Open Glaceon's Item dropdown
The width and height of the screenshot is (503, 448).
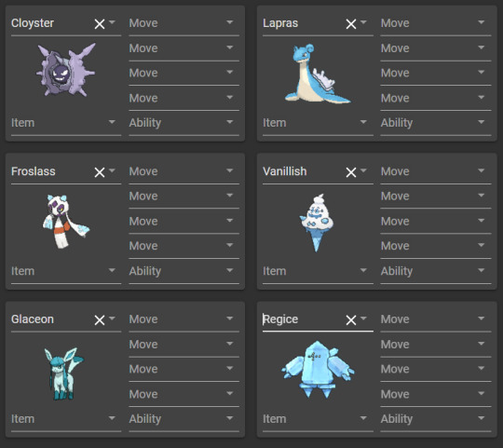66,419
